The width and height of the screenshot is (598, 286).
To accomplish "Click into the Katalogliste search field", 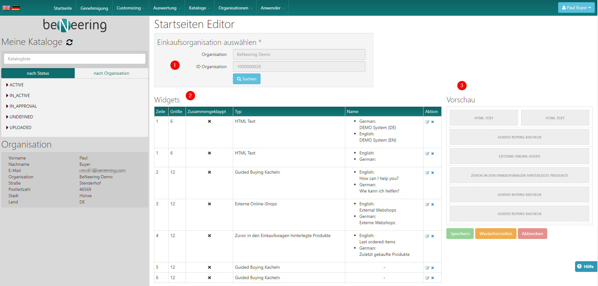I will (x=75, y=59).
